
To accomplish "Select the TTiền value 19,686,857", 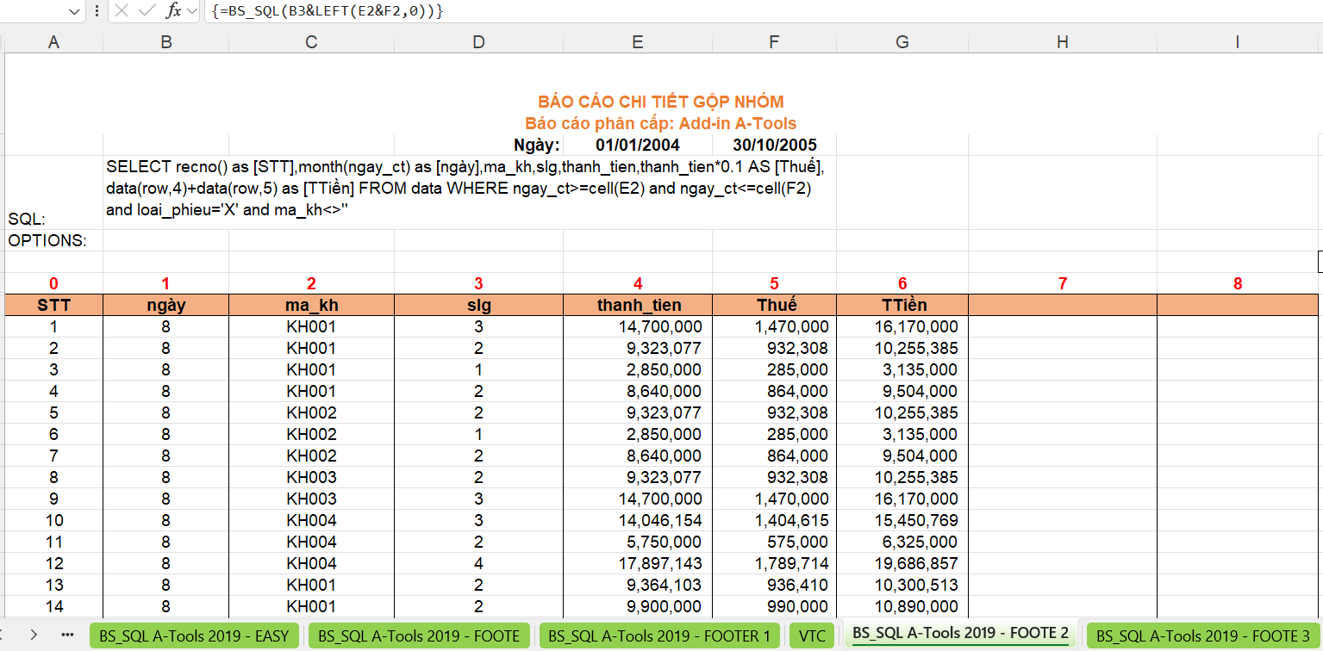I will coord(902,563).
